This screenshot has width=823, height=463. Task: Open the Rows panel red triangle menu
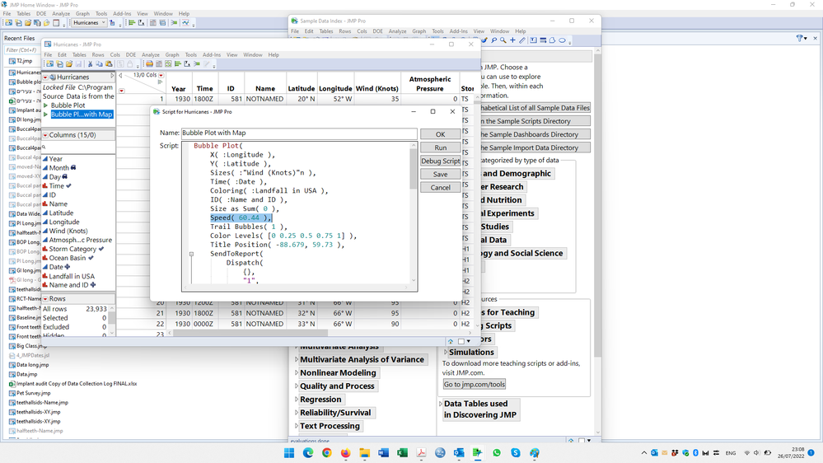pos(45,299)
